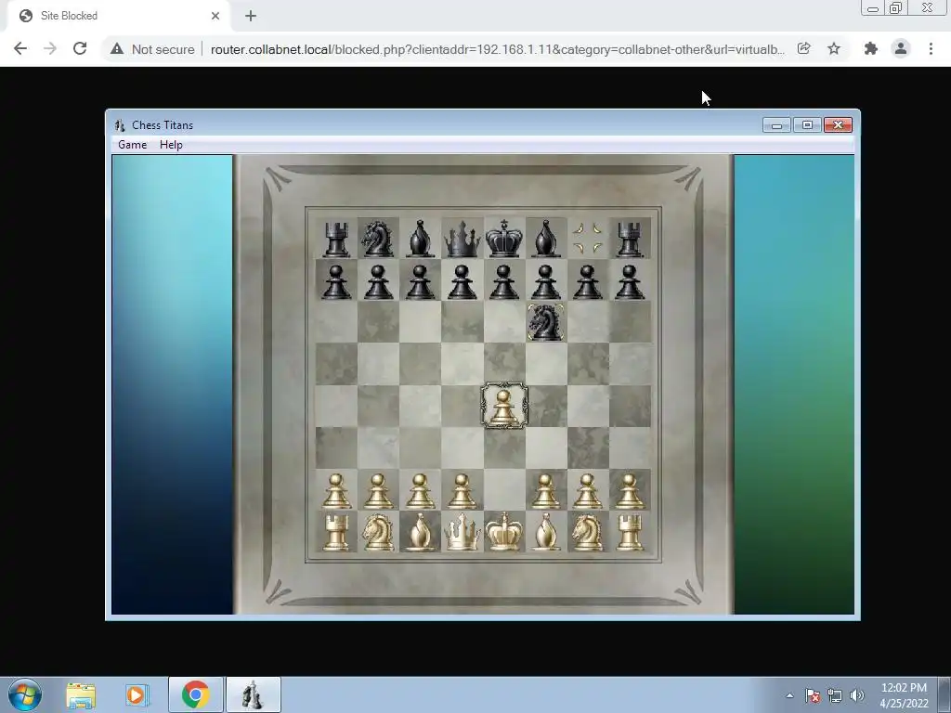
Task: Click the highlighted empty g8 square
Action: 588,239
